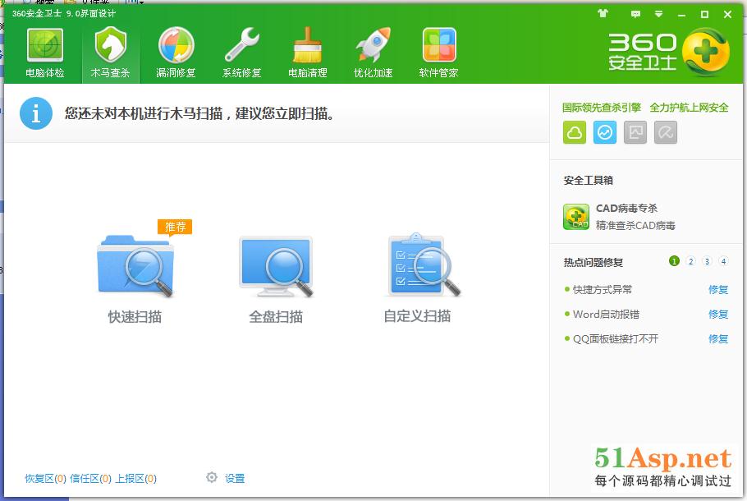This screenshot has width=747, height=501.
Task: Click 修复 next to 快捷方式异常
Action: (718, 289)
